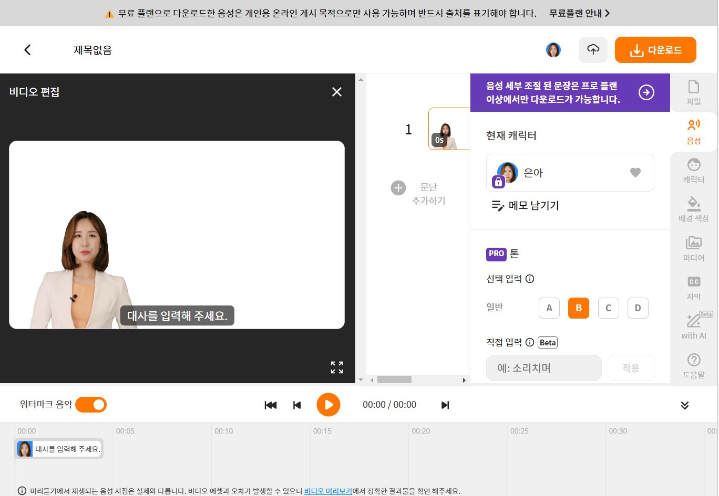
Task: Select tone option A
Action: [549, 308]
